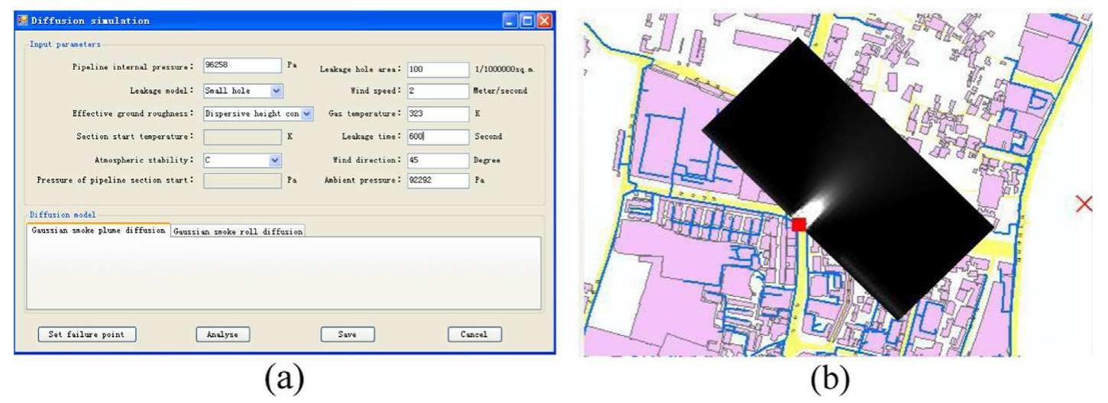The image size is (1108, 403).
Task: Open the Leakage model dropdown
Action: click(276, 90)
